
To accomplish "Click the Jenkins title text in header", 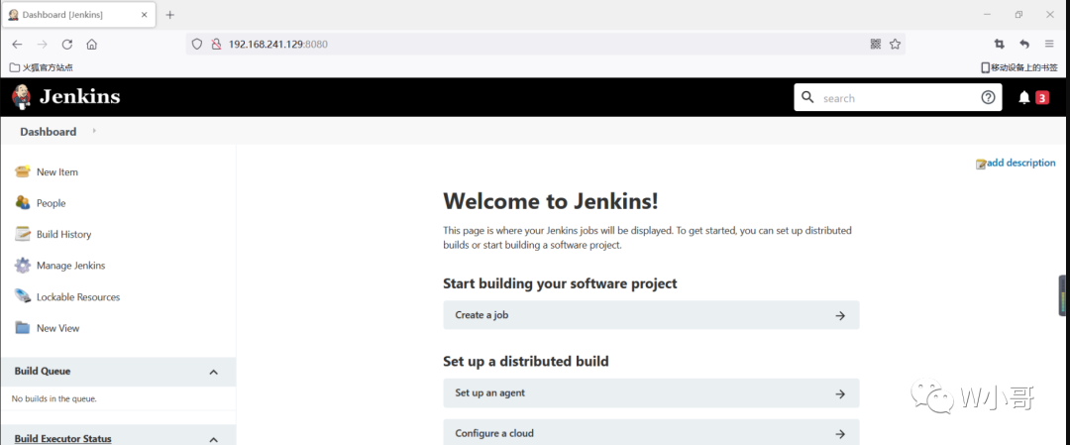I will coord(80,97).
